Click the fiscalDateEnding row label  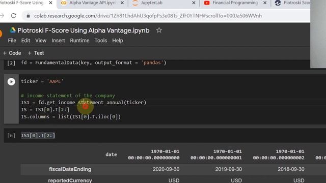click(70, 169)
